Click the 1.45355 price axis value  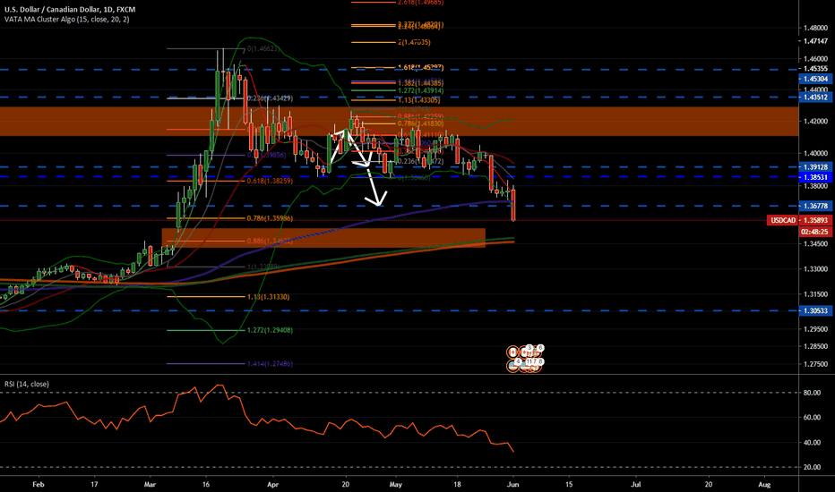(816, 69)
